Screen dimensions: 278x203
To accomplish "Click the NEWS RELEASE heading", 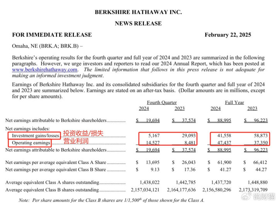I will (x=138, y=24).
